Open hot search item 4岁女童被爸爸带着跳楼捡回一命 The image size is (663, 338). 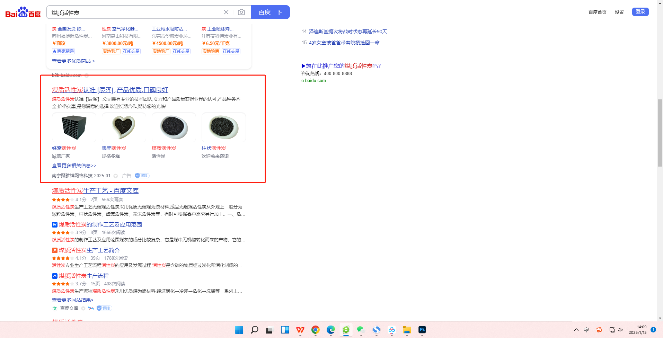click(x=344, y=43)
